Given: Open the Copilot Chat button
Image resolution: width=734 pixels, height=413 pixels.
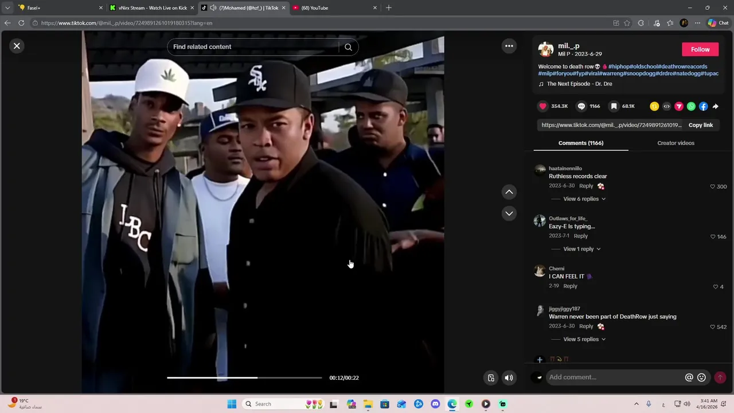Looking at the screenshot, I should point(718,23).
